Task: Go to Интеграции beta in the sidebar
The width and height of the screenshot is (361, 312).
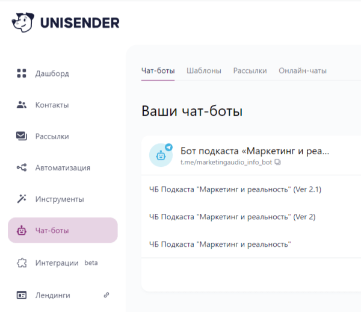Action: 66,263
